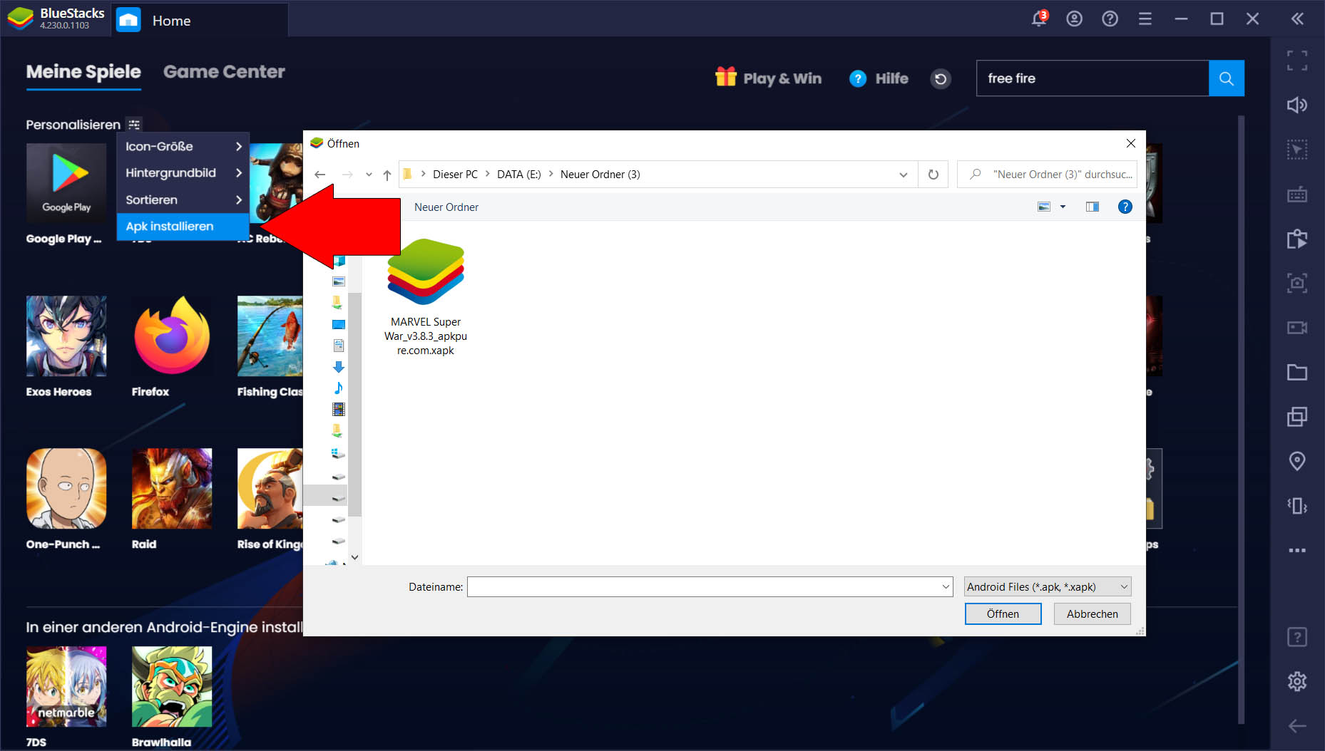1325x751 pixels.
Task: Open file dialog help question mark
Action: point(1125,207)
